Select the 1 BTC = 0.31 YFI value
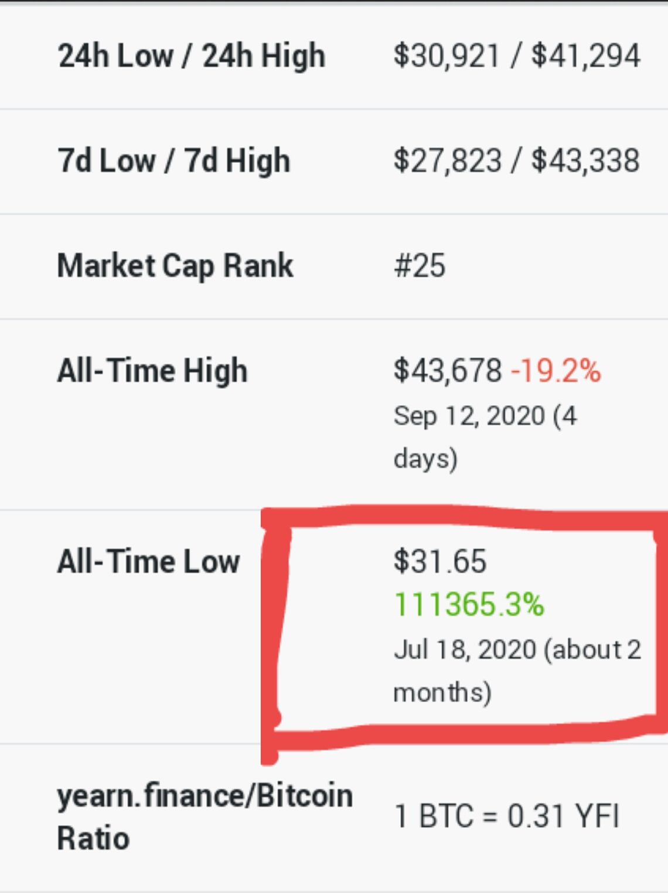Viewport: 668px width, 893px height. click(x=507, y=816)
